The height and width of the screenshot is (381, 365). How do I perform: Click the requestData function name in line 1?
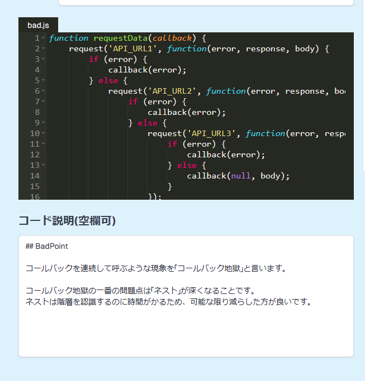coord(121,38)
